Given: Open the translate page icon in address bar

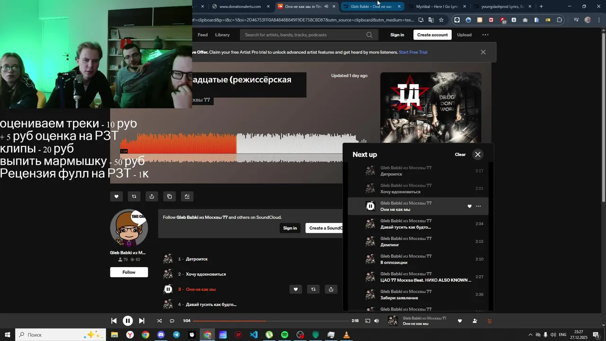Looking at the screenshot, I should pyautogui.click(x=431, y=20).
